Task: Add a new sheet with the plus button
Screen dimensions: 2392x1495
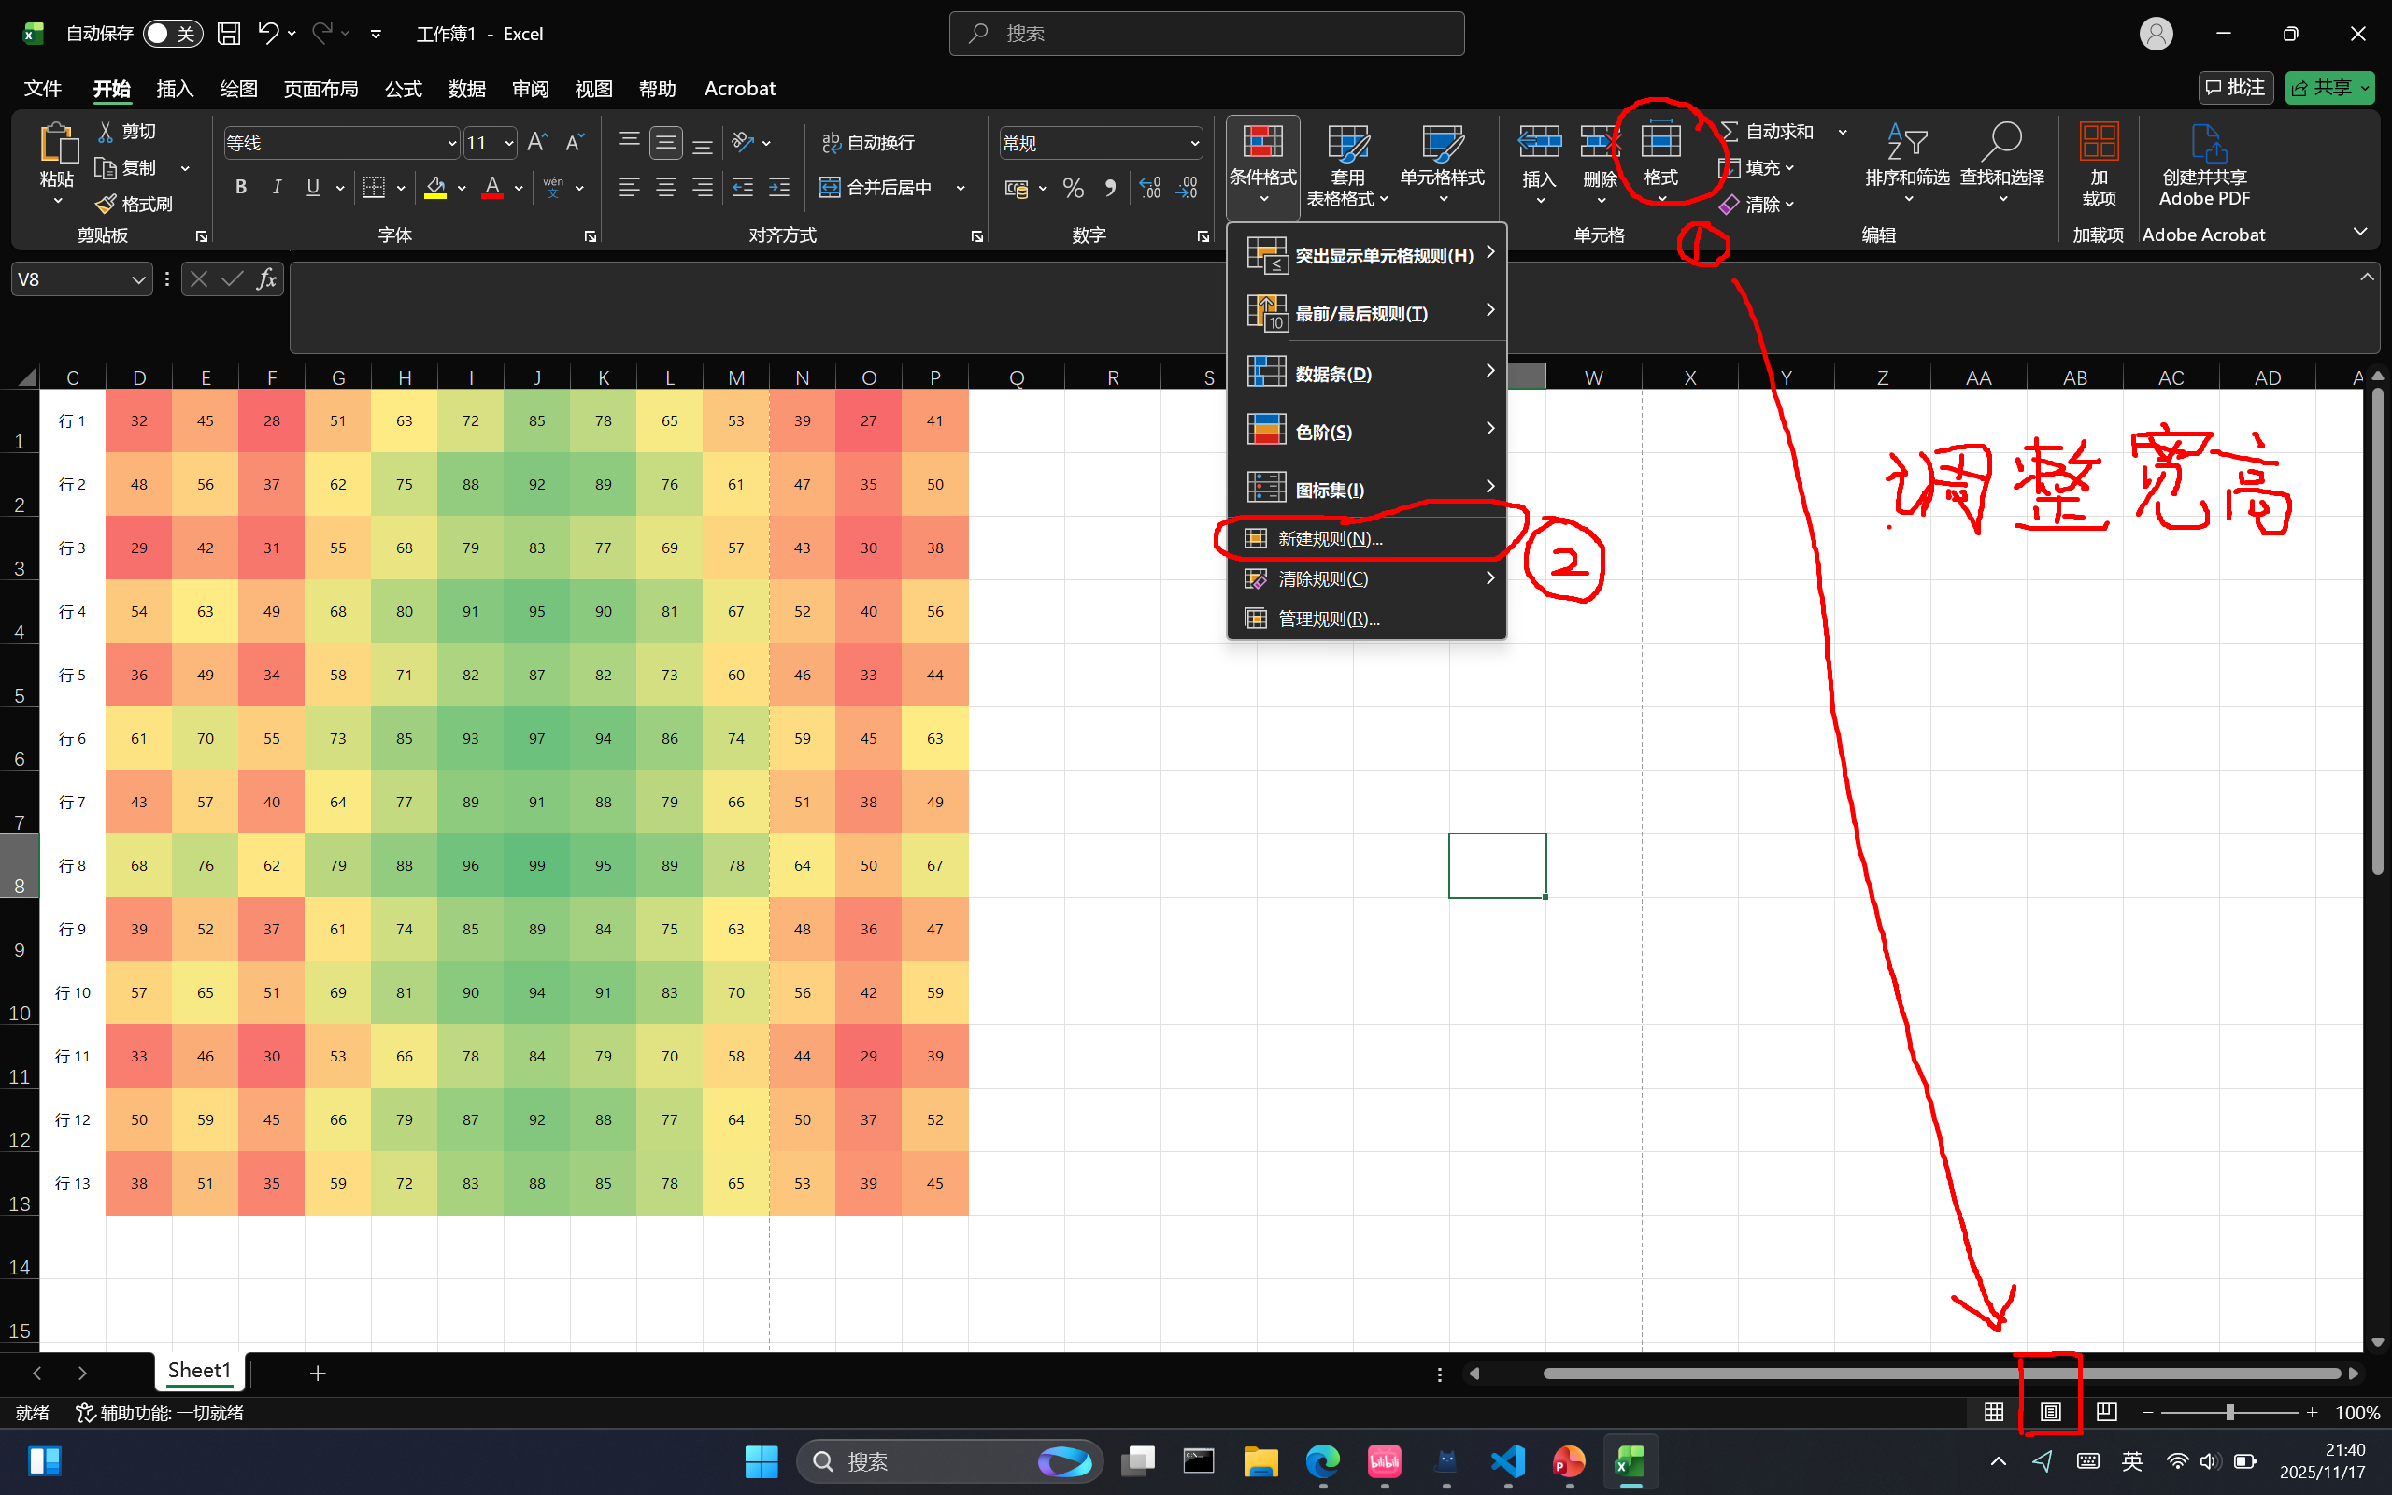Action: [x=318, y=1373]
